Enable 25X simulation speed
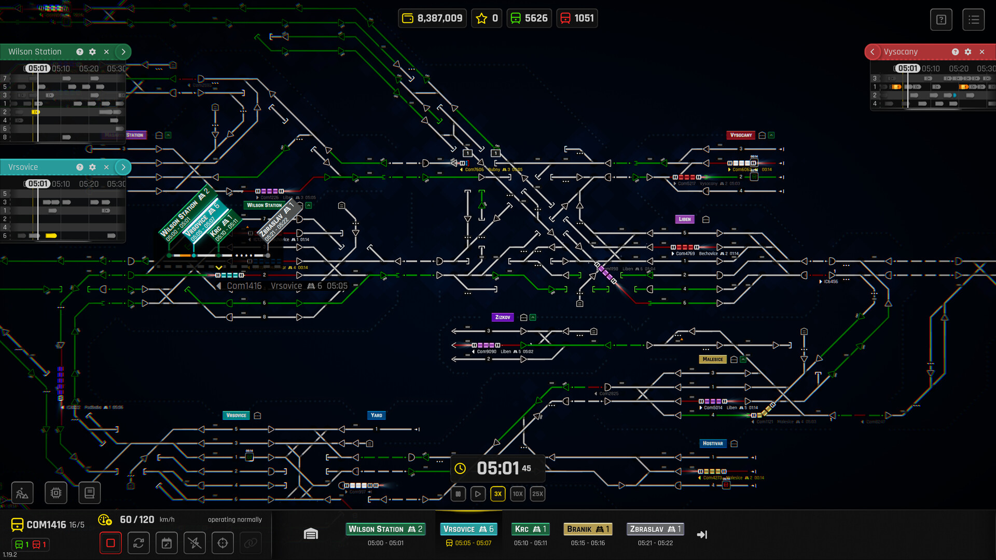Screen dimensions: 996x560 click(x=537, y=494)
